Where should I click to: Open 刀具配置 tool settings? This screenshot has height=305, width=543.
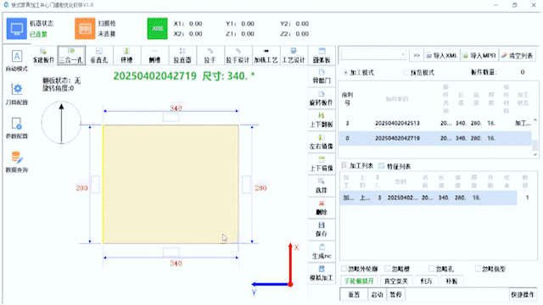[x=17, y=94]
